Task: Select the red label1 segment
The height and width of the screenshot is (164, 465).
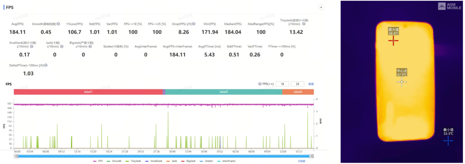Action: click(x=88, y=92)
